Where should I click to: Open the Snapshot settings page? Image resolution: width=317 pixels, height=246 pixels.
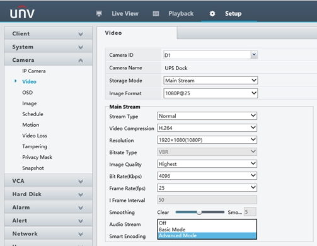(33, 168)
